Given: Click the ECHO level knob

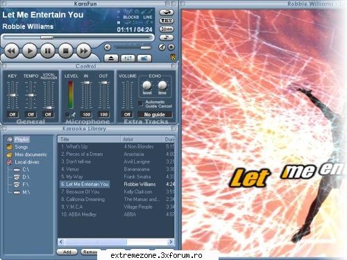Looking at the screenshot, I should (147, 85).
